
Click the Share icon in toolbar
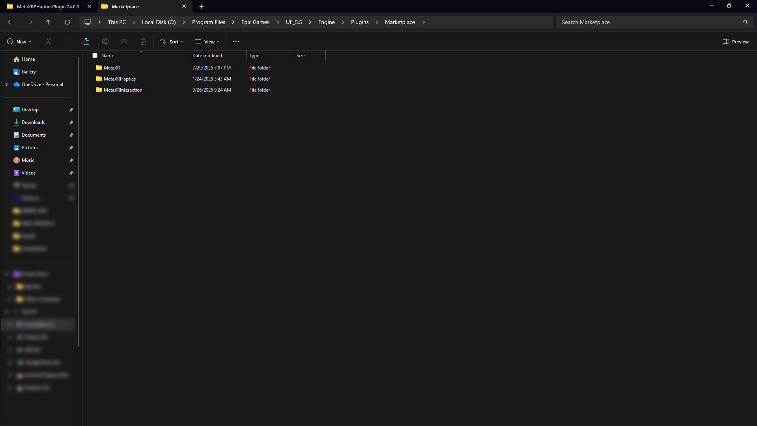point(124,41)
